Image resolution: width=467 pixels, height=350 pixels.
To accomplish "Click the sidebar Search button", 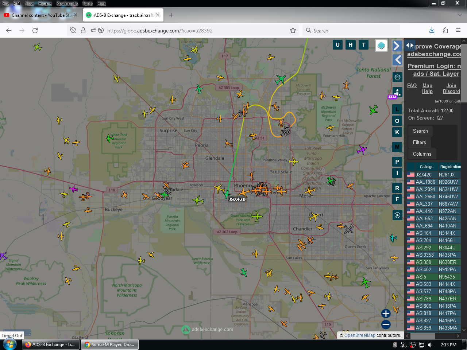I will coord(420,131).
